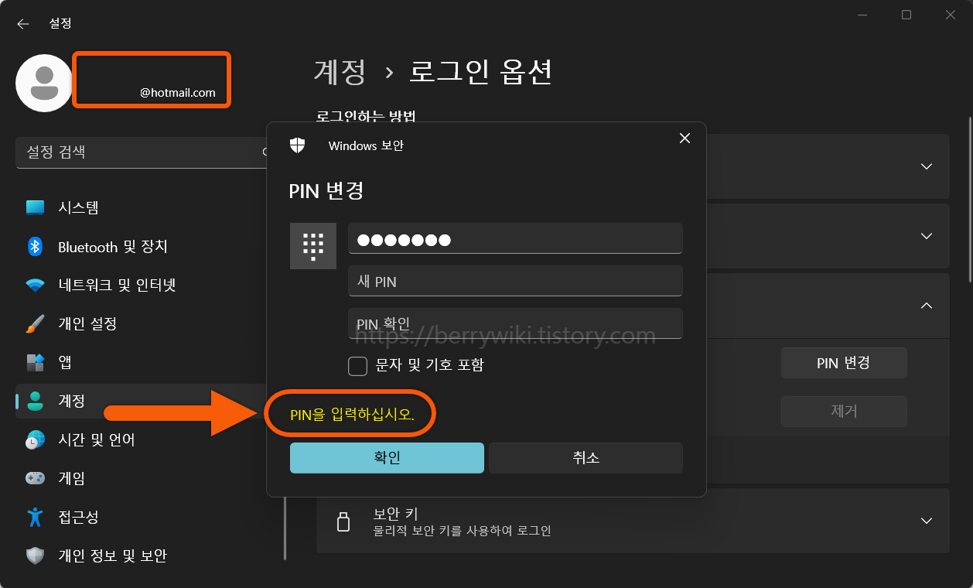
Task: Enable 문자 및 기호 포함 checkbox
Action: (x=357, y=366)
